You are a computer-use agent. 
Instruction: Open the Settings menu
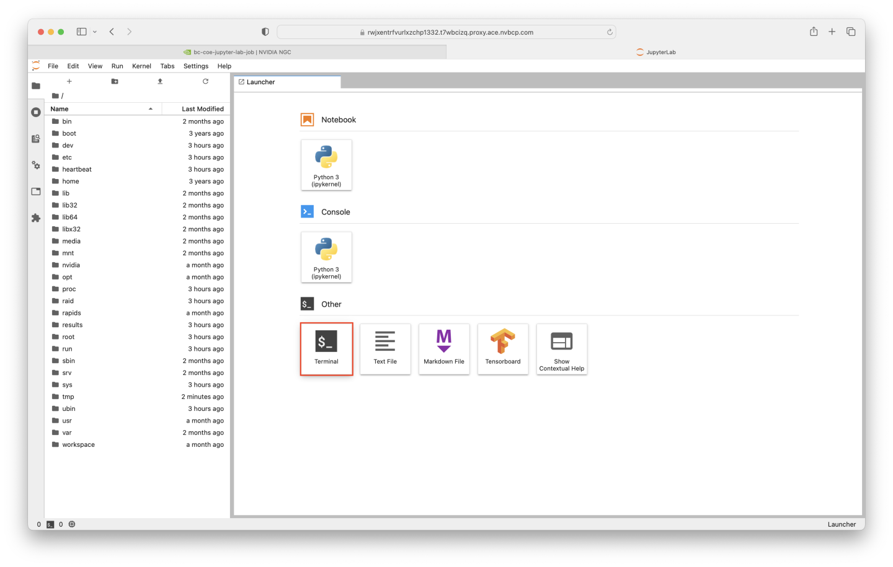click(196, 66)
